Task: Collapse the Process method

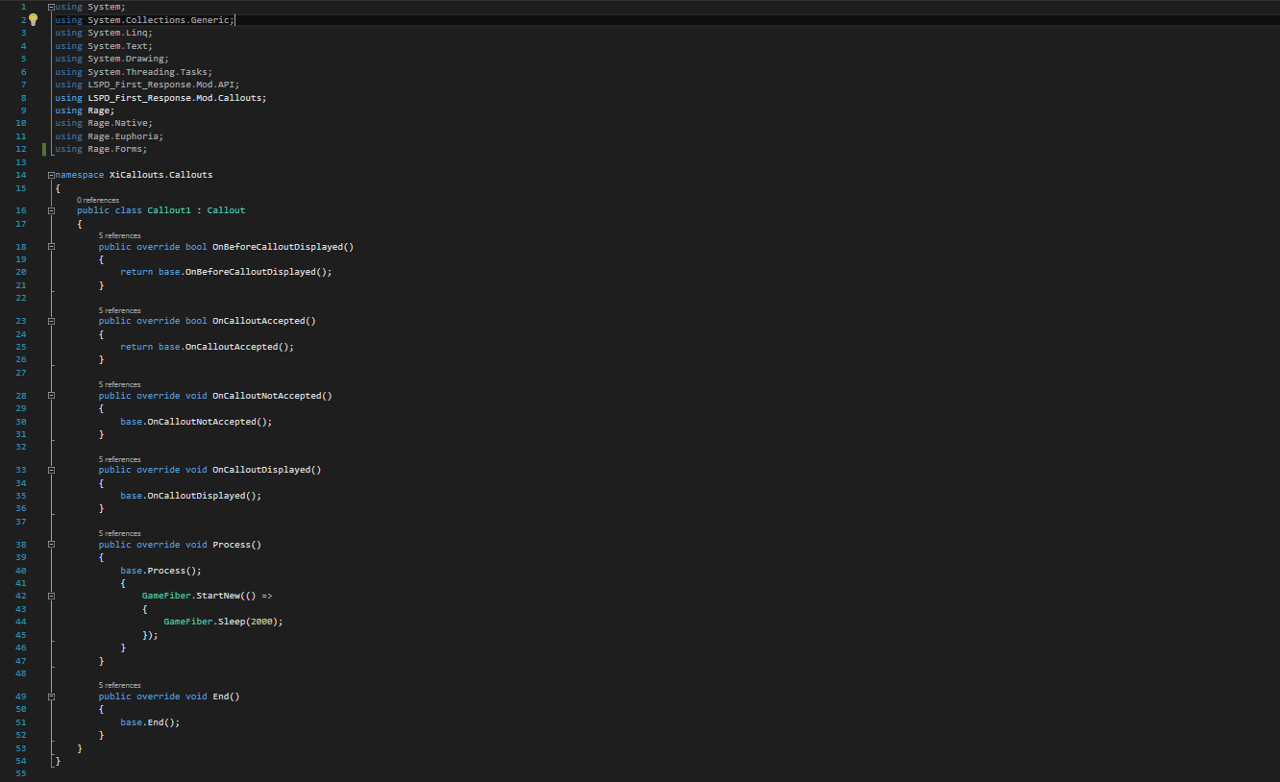Action: tap(51, 545)
